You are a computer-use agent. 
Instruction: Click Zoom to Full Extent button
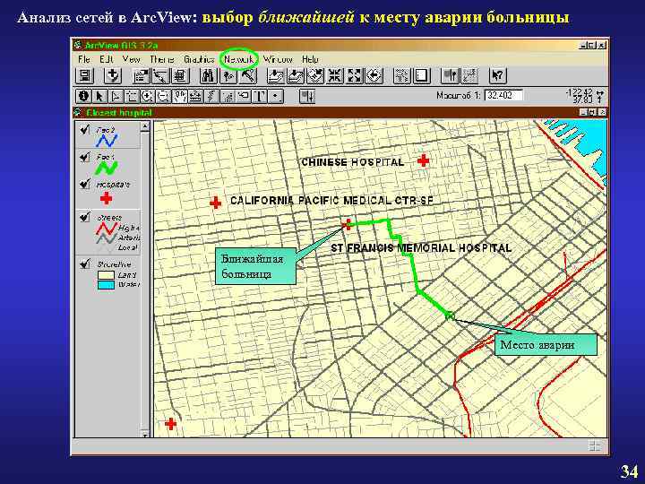tap(276, 75)
